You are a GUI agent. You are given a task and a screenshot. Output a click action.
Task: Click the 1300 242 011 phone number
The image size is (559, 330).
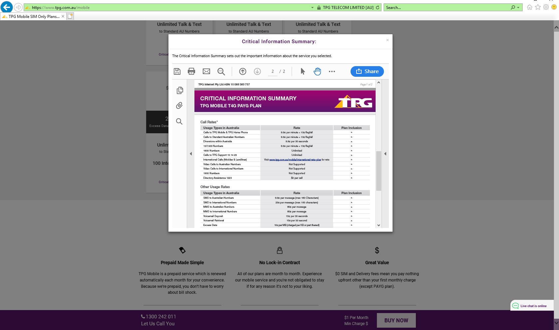click(158, 317)
